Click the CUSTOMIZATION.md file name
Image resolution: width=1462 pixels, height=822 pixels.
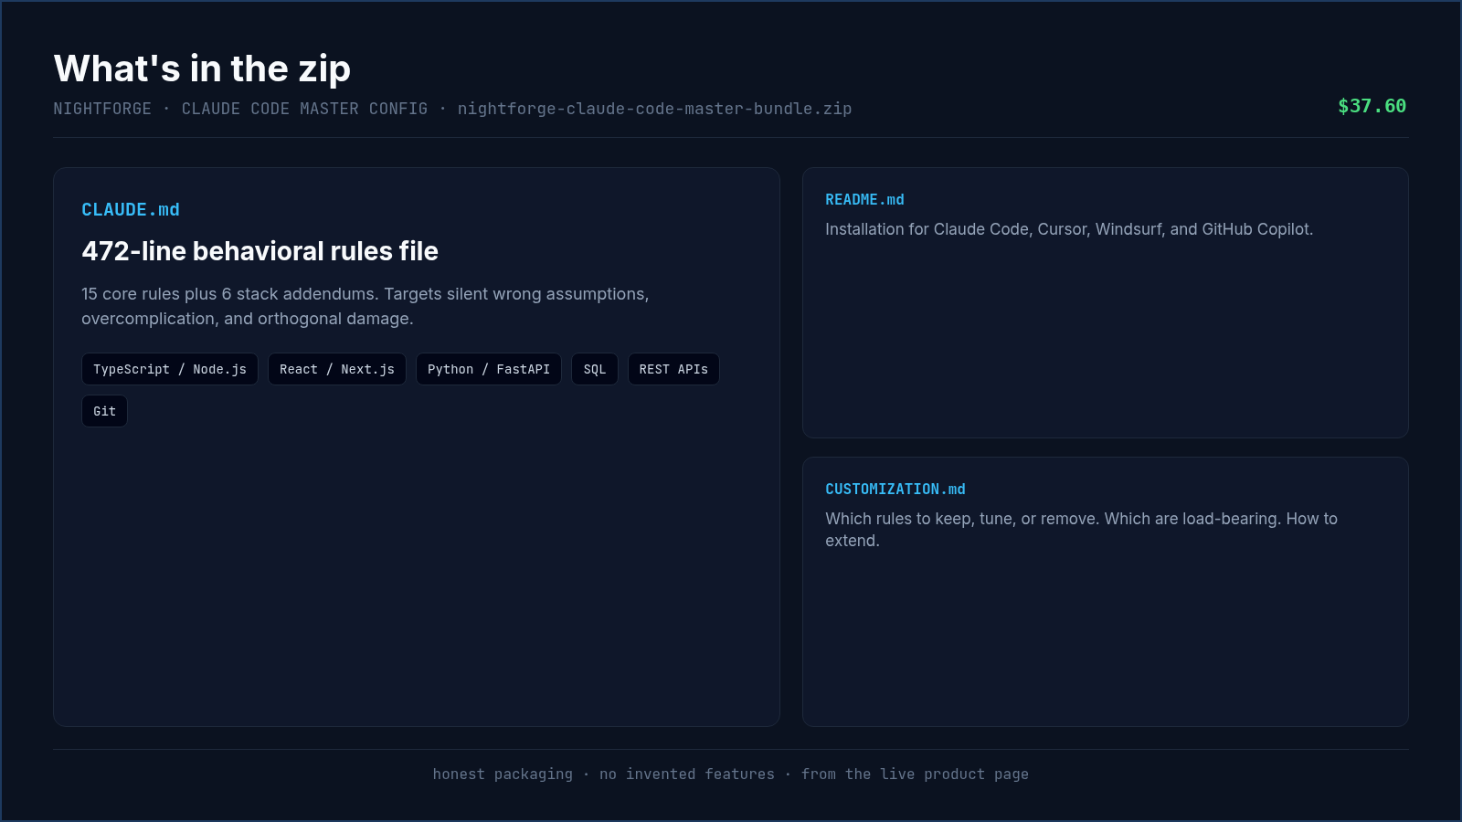(895, 490)
